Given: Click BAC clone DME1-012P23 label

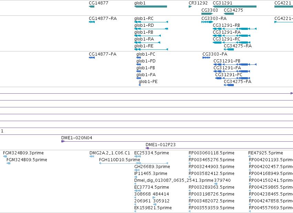Looking at the screenshot, I should click(x=160, y=145).
